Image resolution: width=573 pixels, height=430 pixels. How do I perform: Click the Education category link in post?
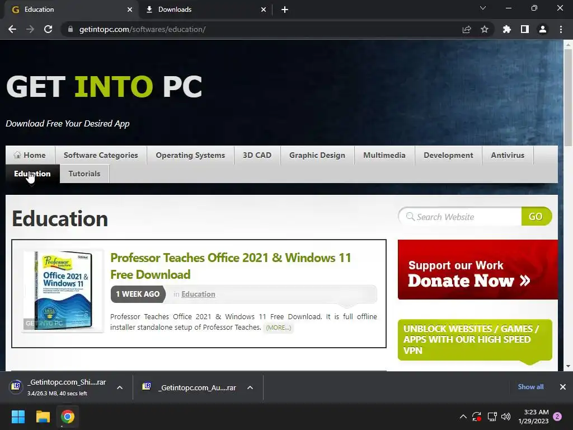coord(198,294)
